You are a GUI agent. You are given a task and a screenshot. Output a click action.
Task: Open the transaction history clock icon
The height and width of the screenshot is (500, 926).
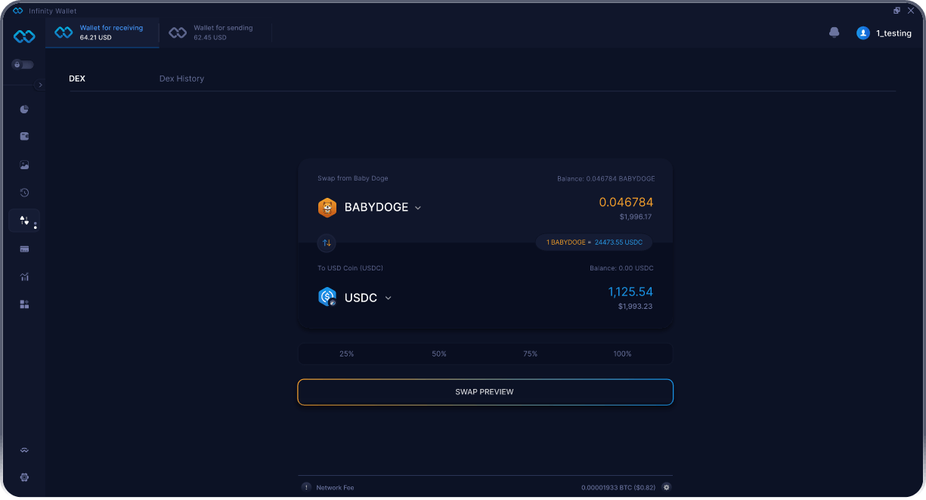point(24,193)
